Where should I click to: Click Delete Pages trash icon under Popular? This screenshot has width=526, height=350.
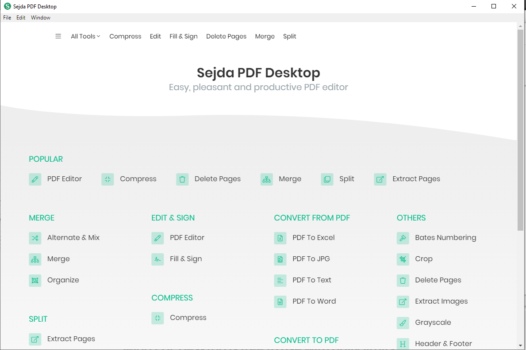pyautogui.click(x=182, y=179)
